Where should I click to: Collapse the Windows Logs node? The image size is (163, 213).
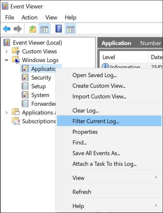tap(6, 60)
